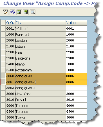103x127 pixels.
Task: Click the Variant field for Tokyo
Action: pos(77,117)
